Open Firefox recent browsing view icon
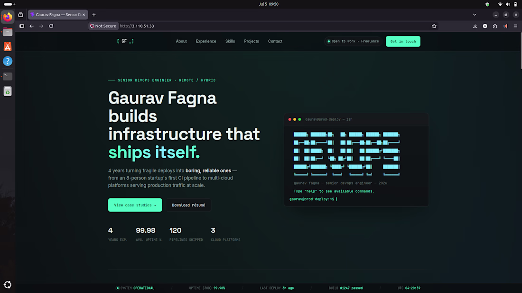This screenshot has width=522, height=293. (20, 15)
